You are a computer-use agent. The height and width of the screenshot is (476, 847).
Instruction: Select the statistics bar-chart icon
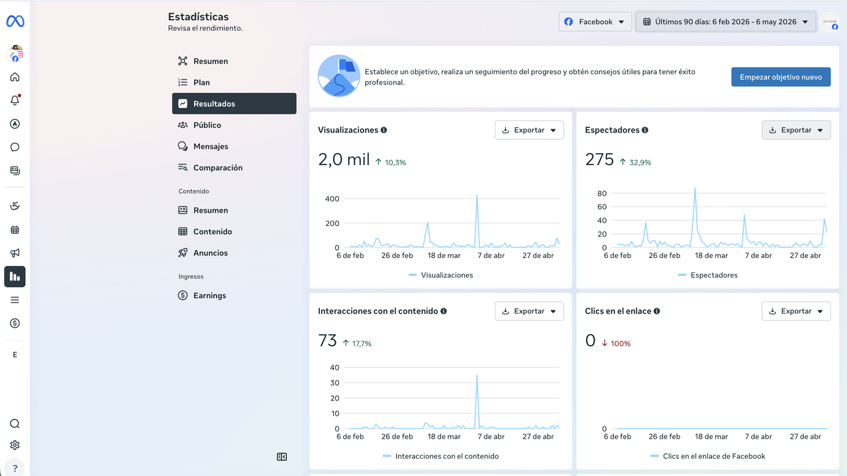(x=15, y=276)
